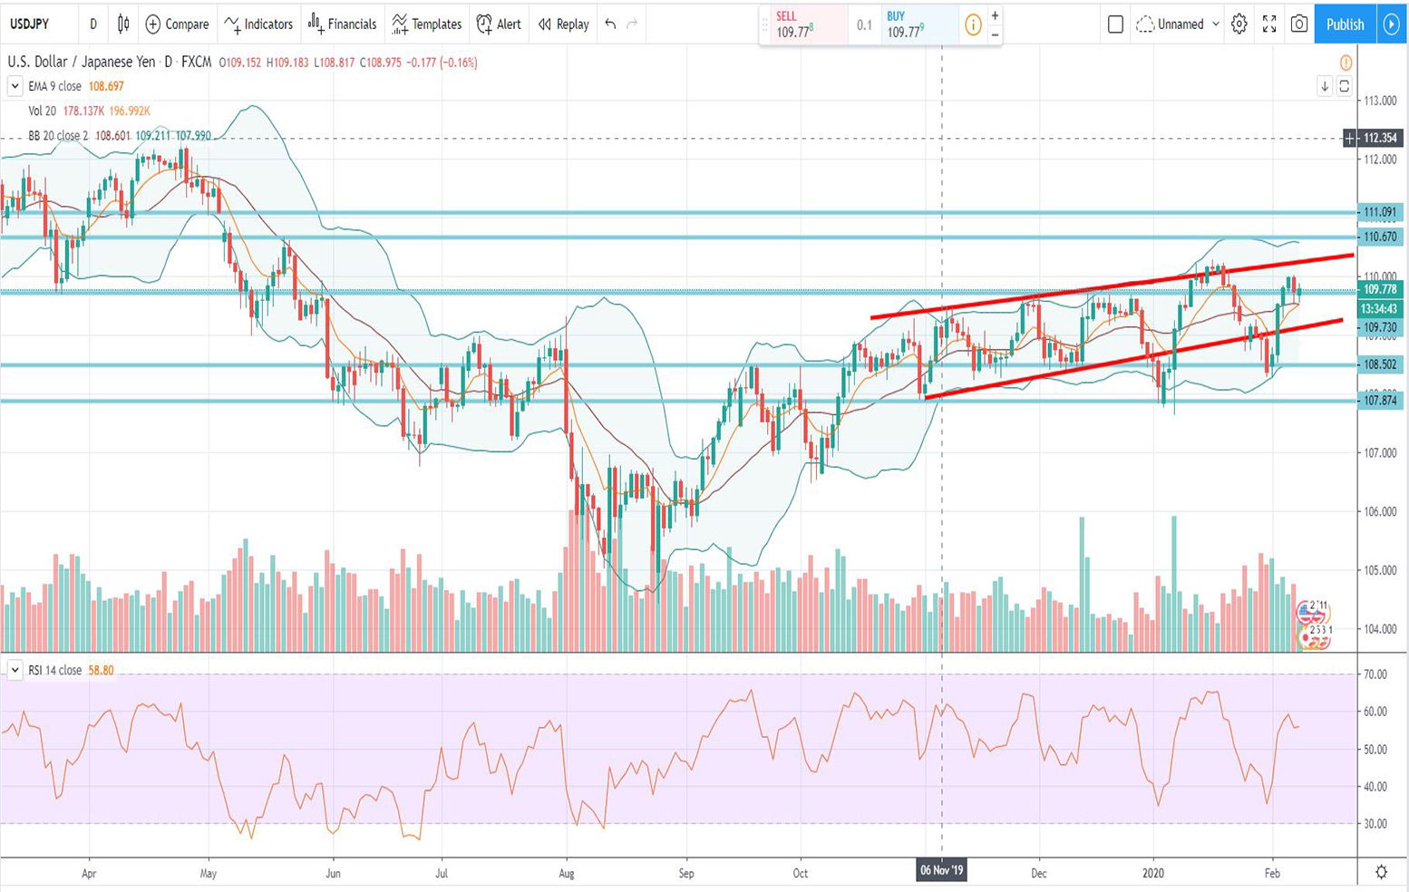Collapse the EMA indicator legend chevron

pos(15,86)
